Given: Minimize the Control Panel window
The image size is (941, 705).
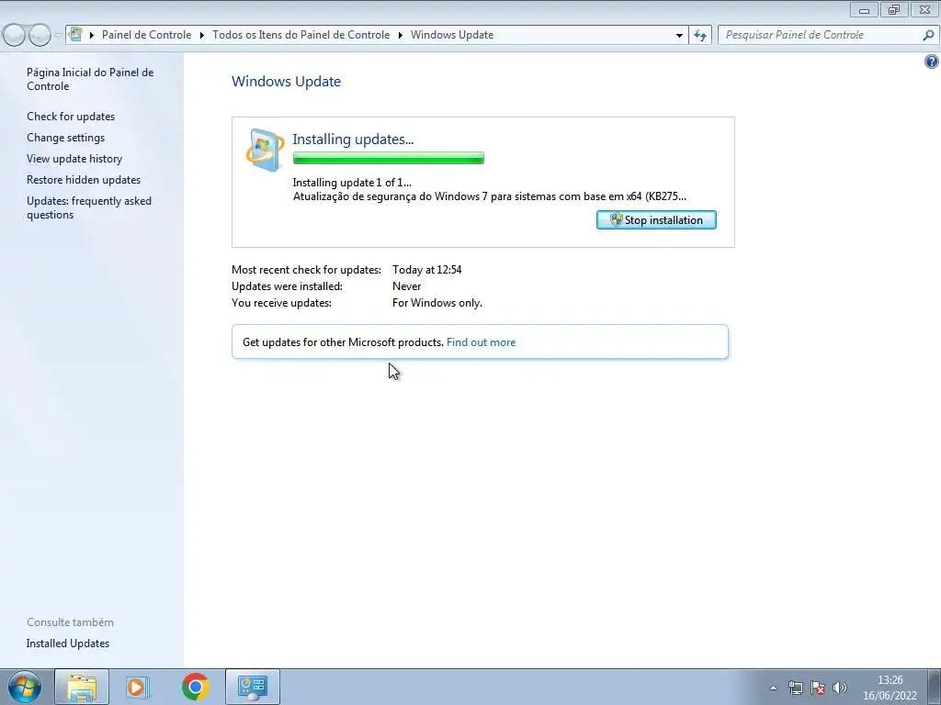Looking at the screenshot, I should [x=864, y=9].
